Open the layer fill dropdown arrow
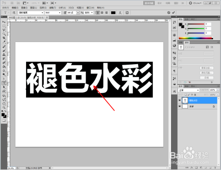 pos(218,95)
